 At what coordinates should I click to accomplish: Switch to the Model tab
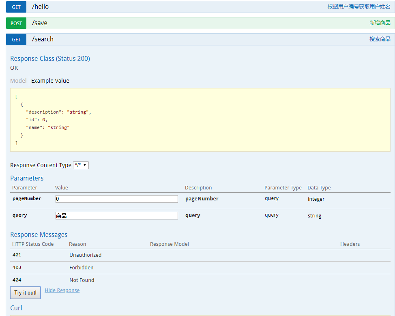(18, 81)
